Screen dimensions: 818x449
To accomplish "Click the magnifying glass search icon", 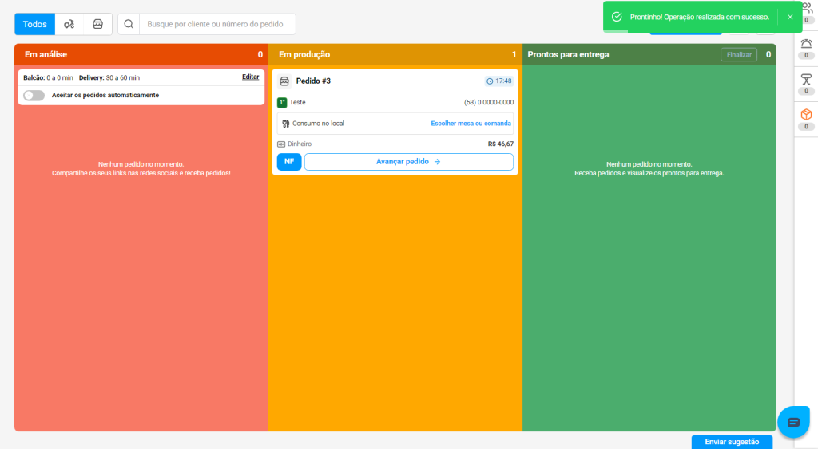I will point(129,24).
